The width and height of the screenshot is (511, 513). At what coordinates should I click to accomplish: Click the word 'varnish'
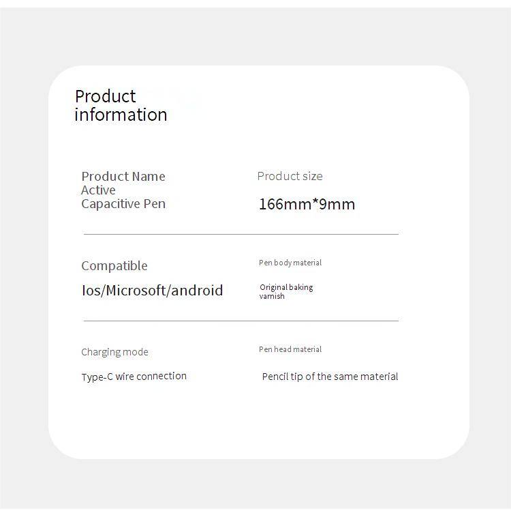pos(272,297)
